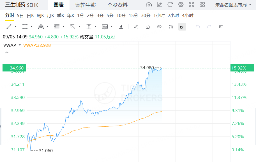Open the grid layout selector icon

point(202,5)
